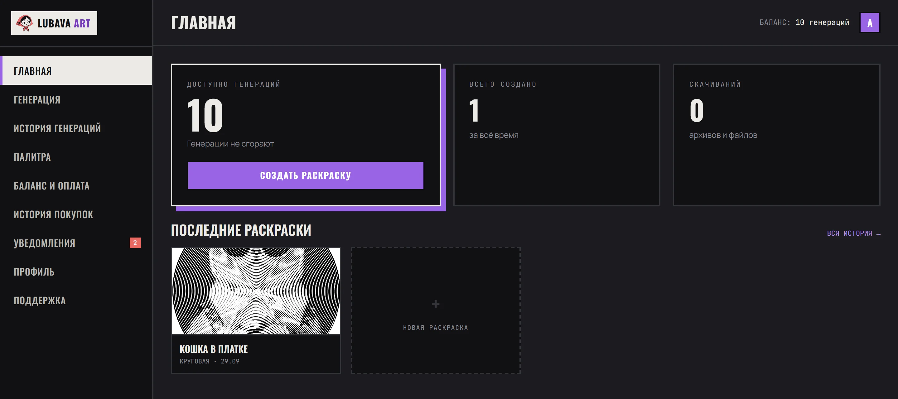Click the Круговая · 29.09 caption

[209, 361]
